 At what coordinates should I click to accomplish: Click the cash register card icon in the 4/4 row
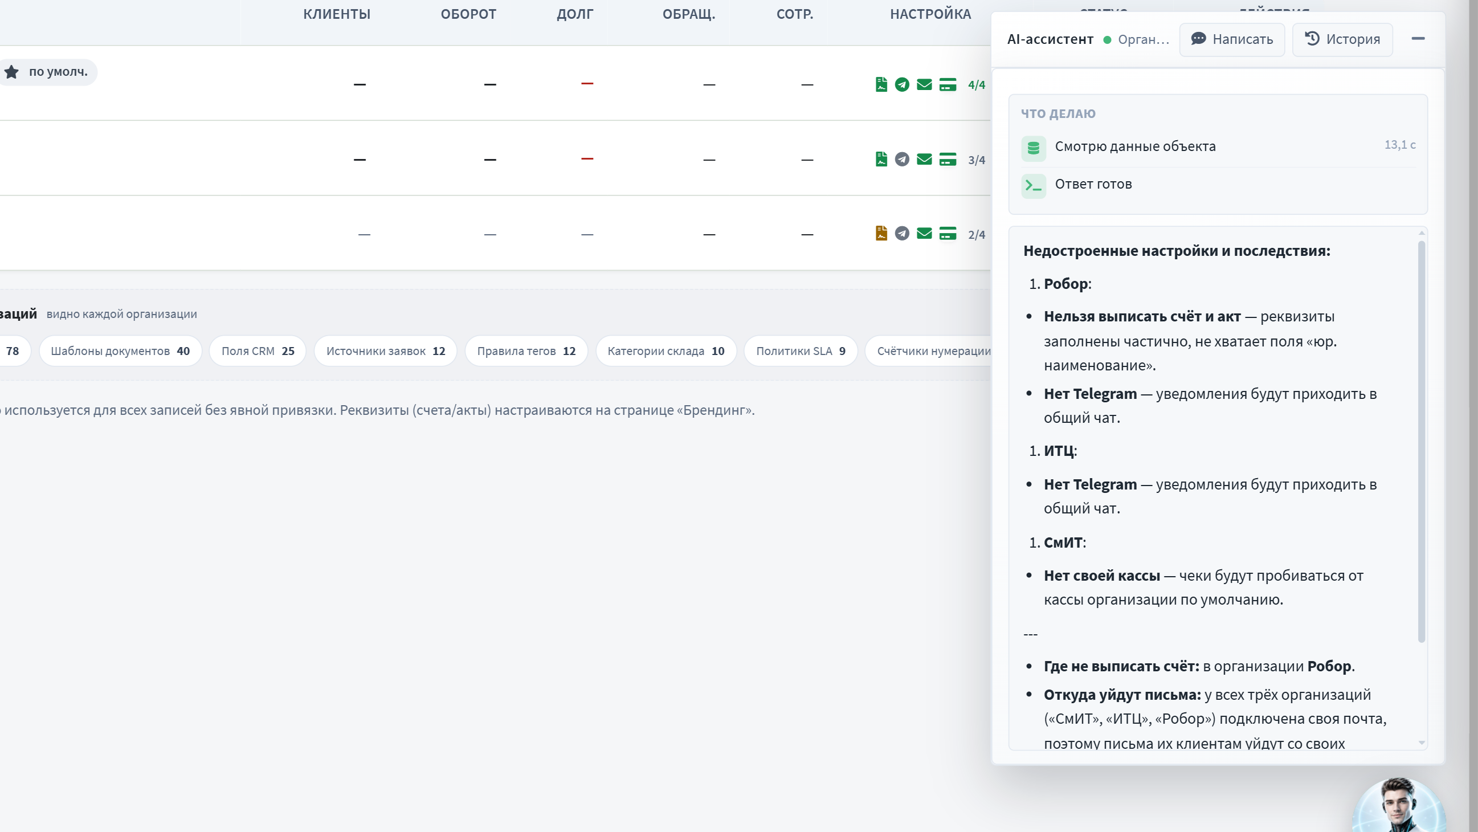point(948,84)
